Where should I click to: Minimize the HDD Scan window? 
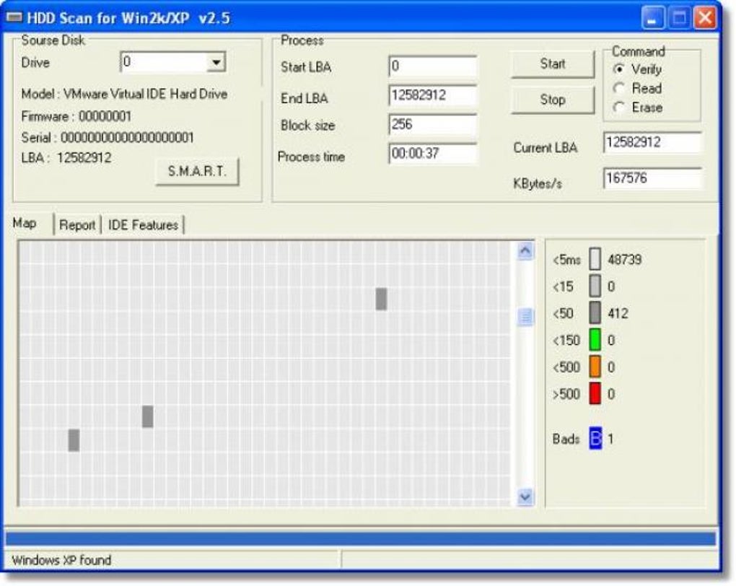(x=652, y=18)
